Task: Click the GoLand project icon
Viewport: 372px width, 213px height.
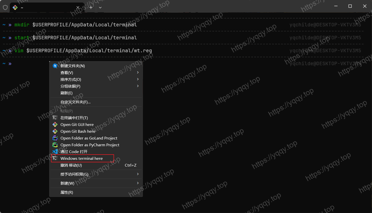Action: coord(55,138)
